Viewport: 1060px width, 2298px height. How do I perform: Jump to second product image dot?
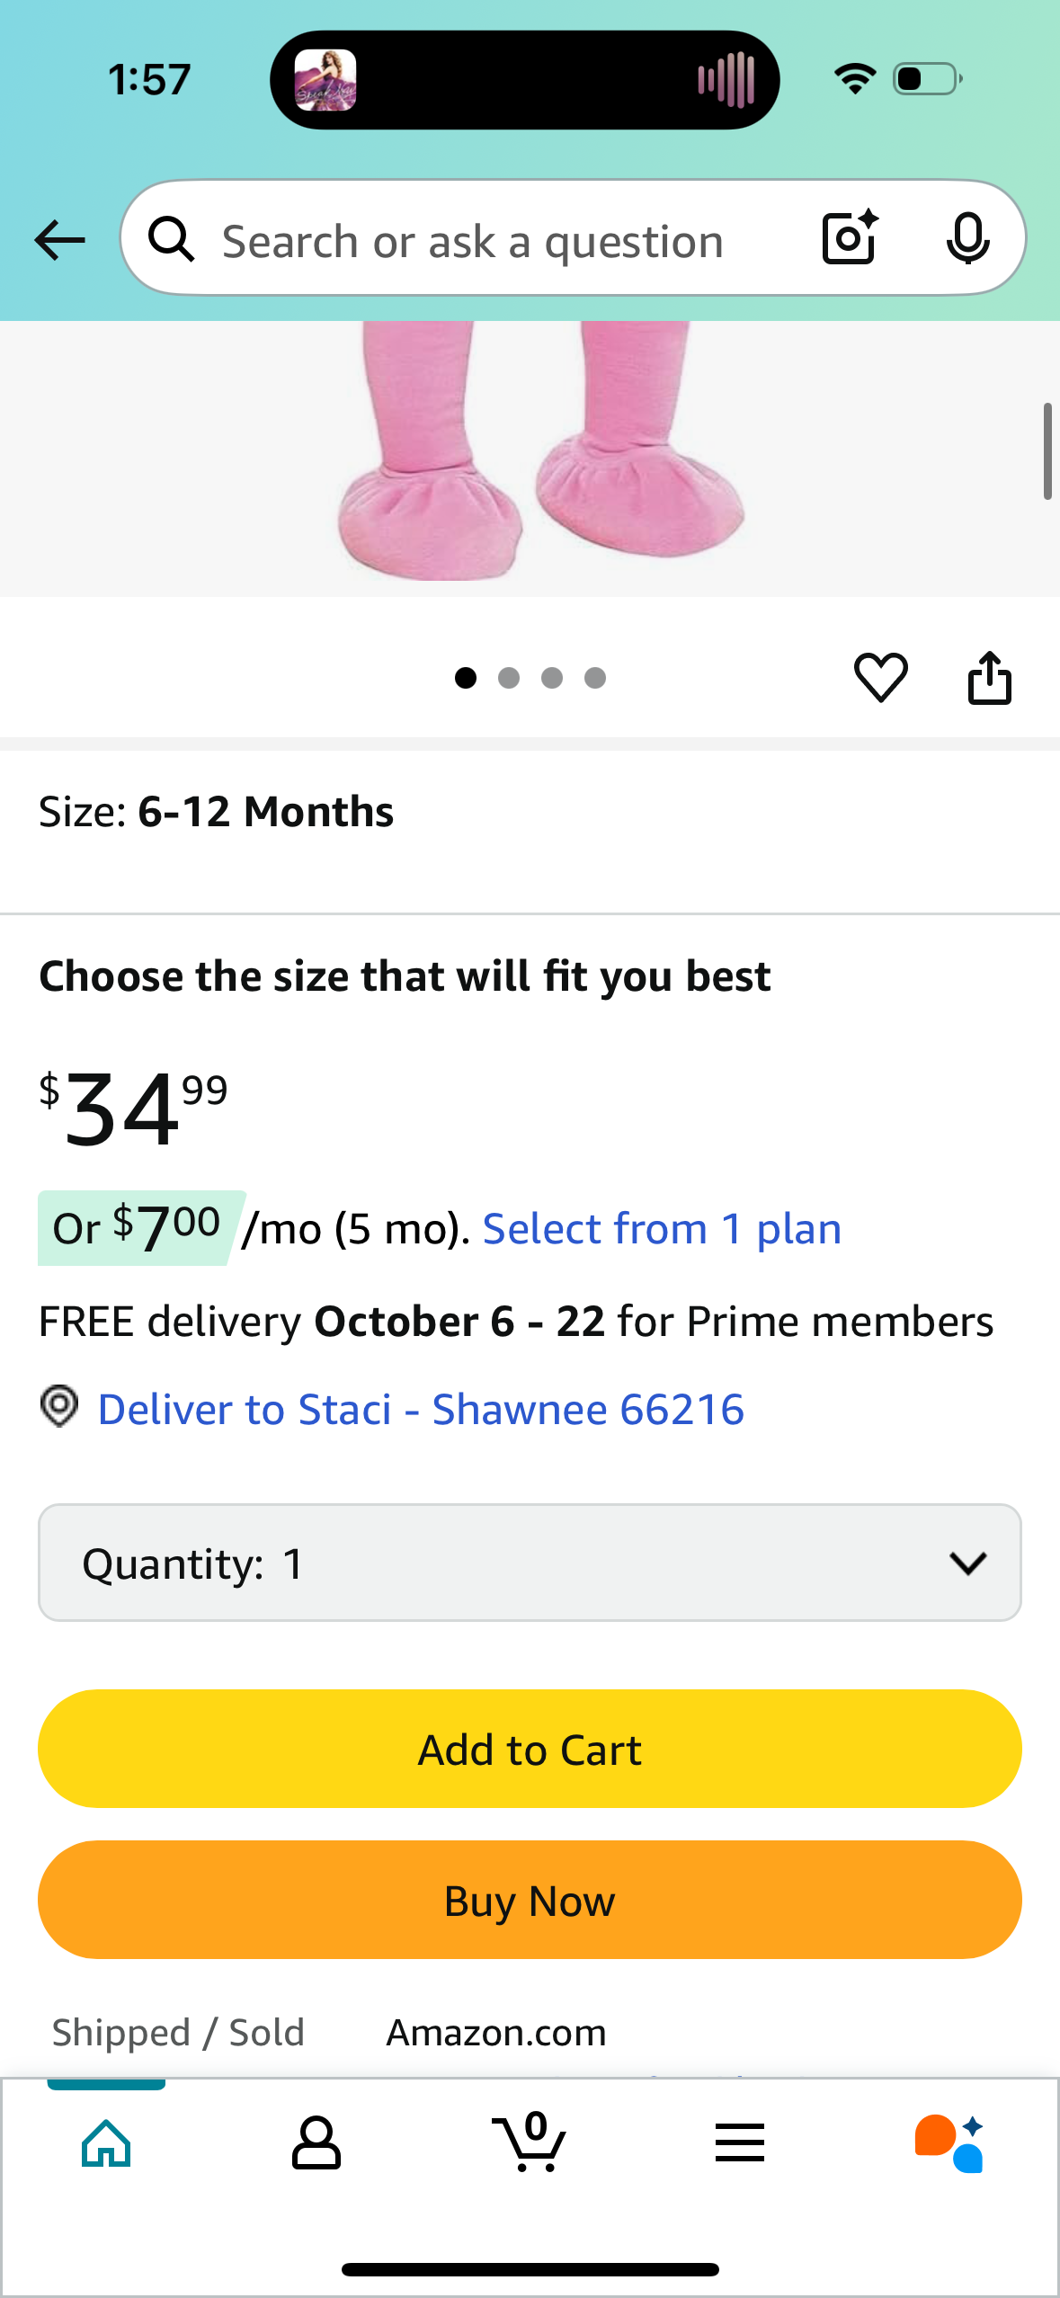click(x=509, y=678)
